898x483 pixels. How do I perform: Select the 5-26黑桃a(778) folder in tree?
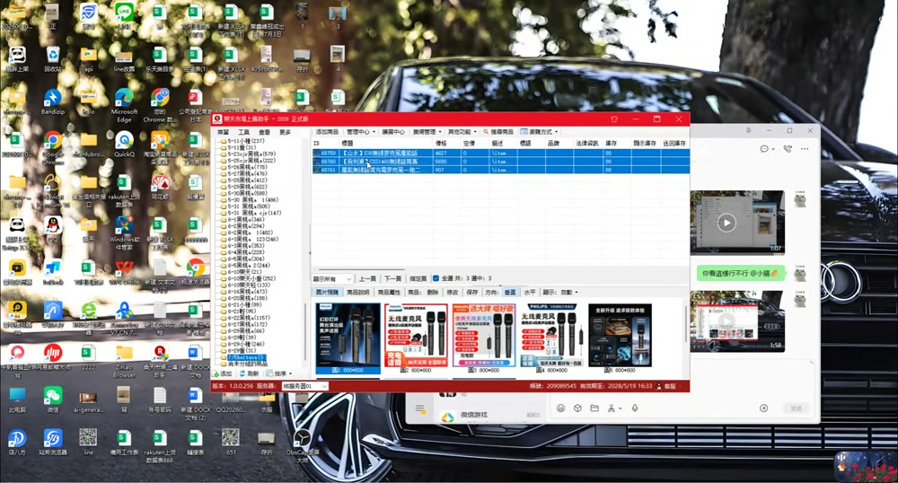[248, 166]
